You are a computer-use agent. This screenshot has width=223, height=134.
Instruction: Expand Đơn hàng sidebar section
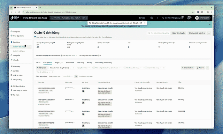(x=16, y=42)
